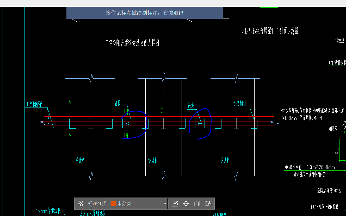Click the anchor head symbol under 锚头
This screenshot has height=216, width=346.
tap(200, 124)
